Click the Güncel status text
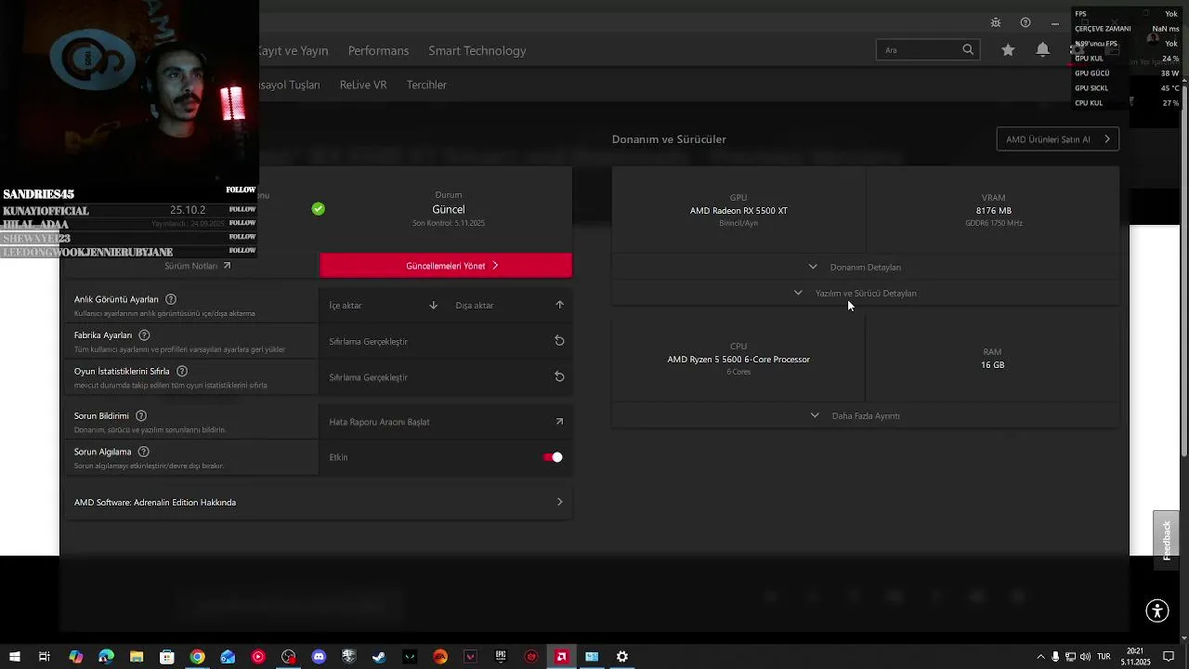The height and width of the screenshot is (669, 1189). click(x=448, y=210)
